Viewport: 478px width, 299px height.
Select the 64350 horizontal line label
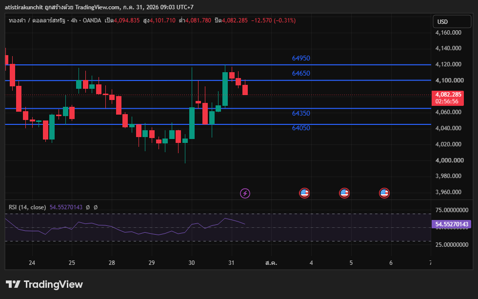click(301, 113)
